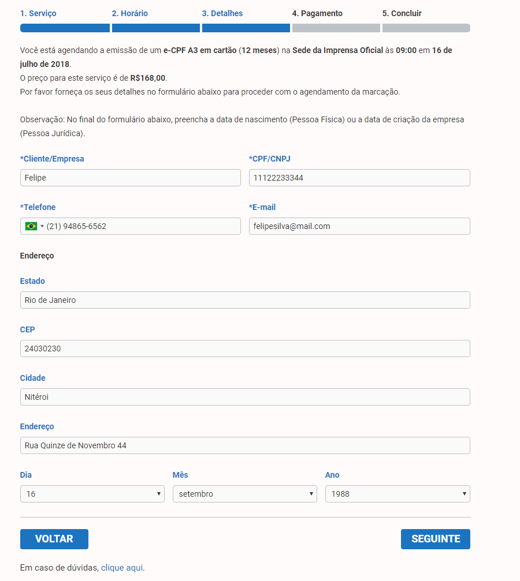
Task: Click the Telefone number field
Action: coord(143,226)
